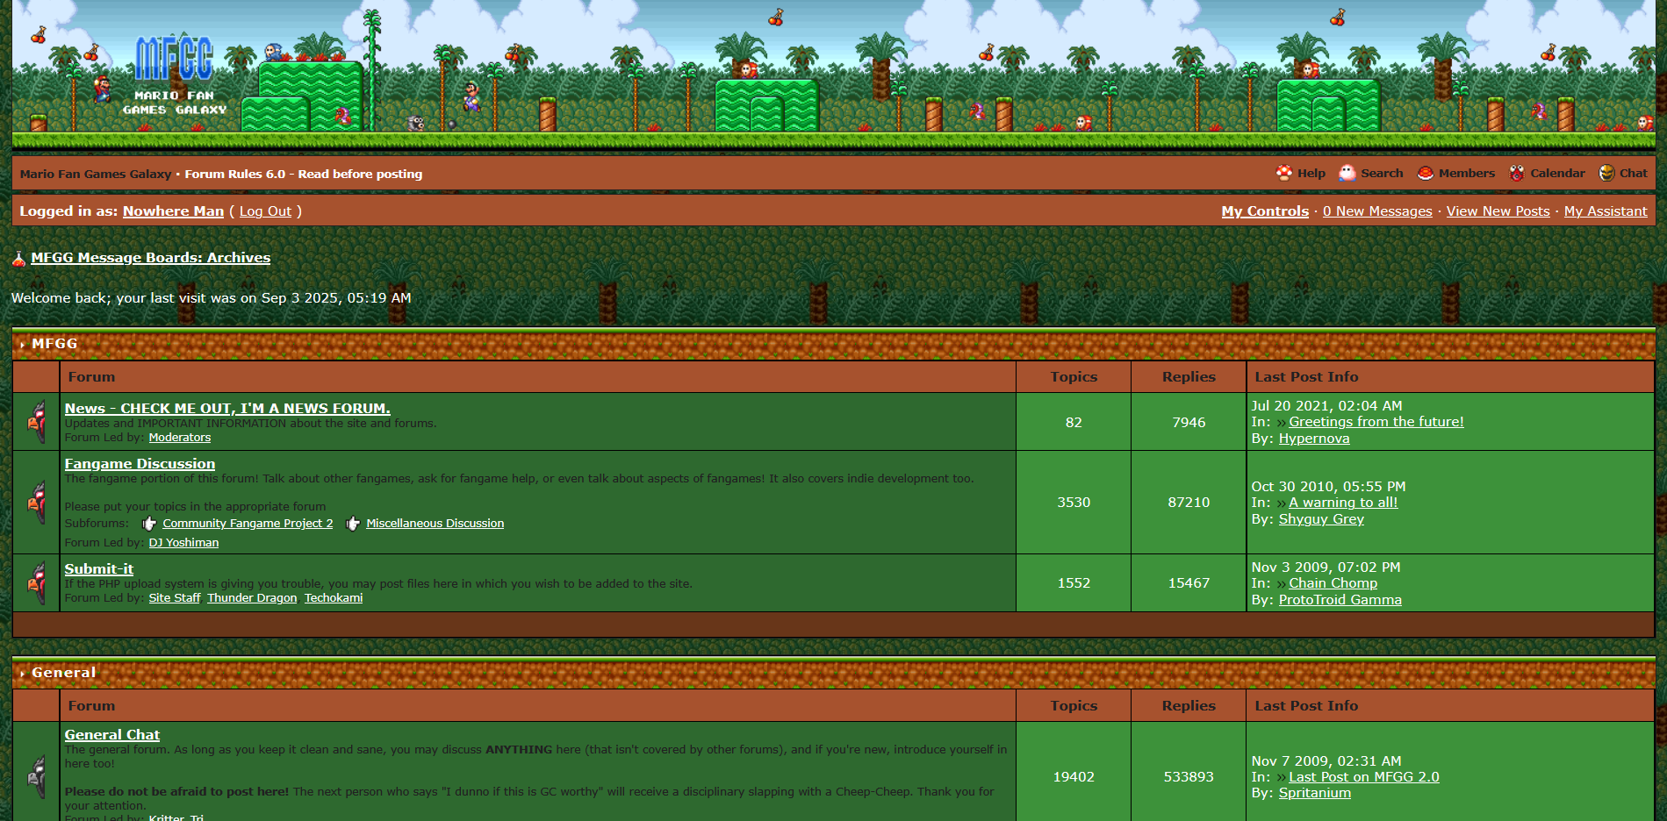Viewport: 1667px width, 821px height.
Task: Click the Calendar icon in navigation bar
Action: 1517,173
